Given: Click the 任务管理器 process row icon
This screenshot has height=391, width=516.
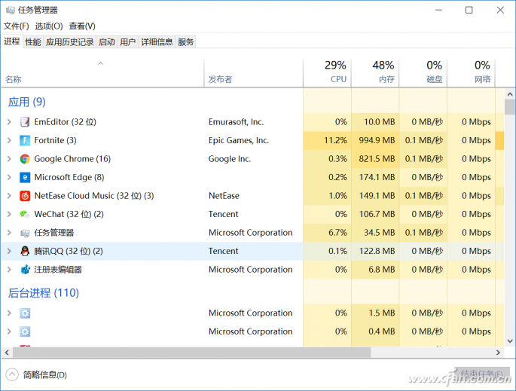Looking at the screenshot, I should coord(25,233).
